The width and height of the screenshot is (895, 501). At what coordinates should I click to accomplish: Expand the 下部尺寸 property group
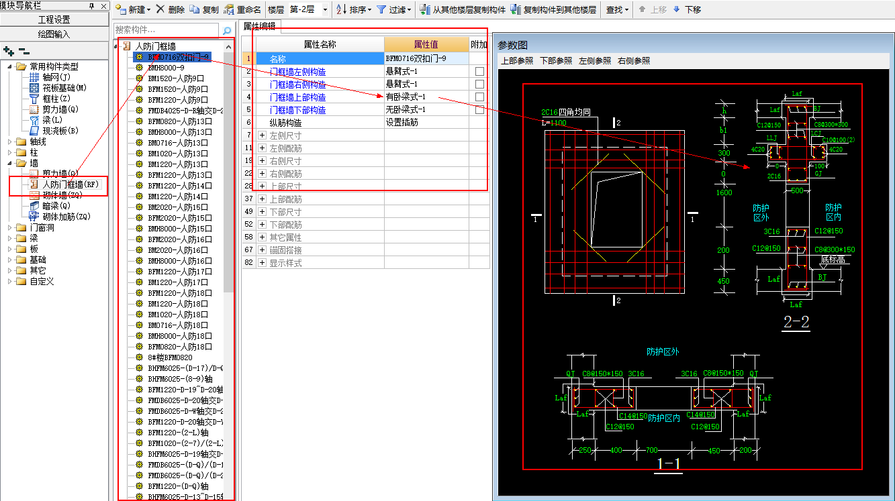(x=262, y=212)
